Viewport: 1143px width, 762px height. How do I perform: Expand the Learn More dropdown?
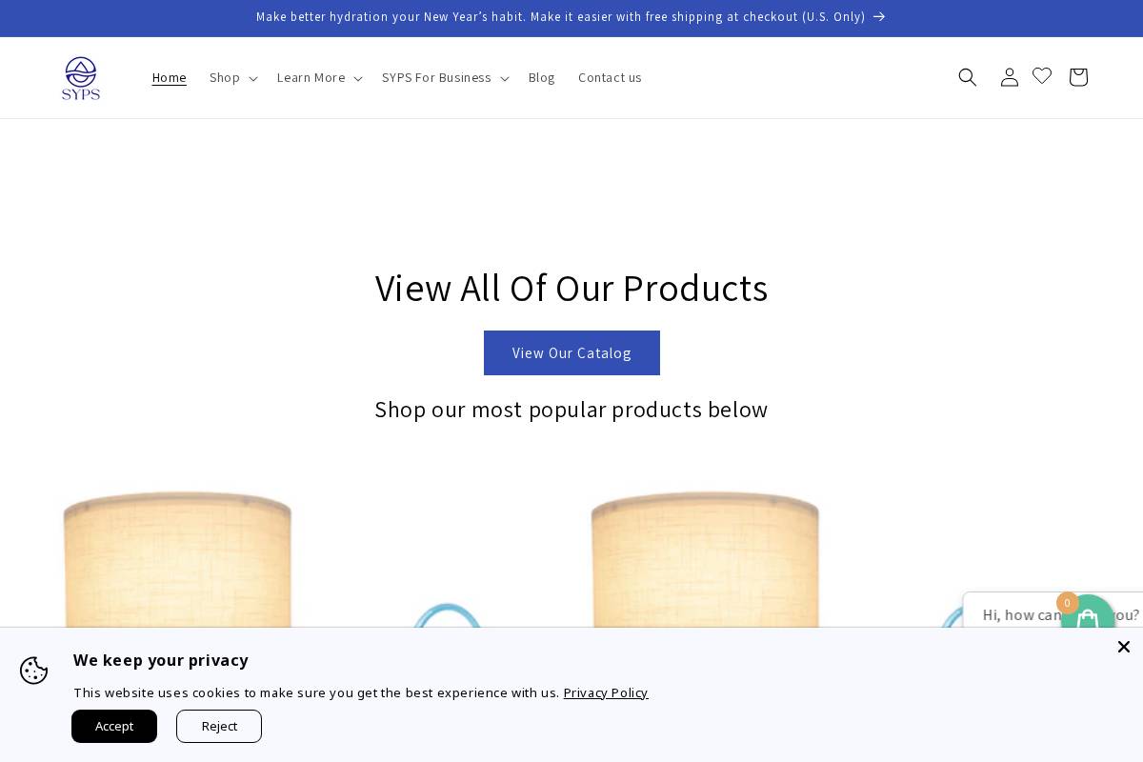tap(318, 77)
